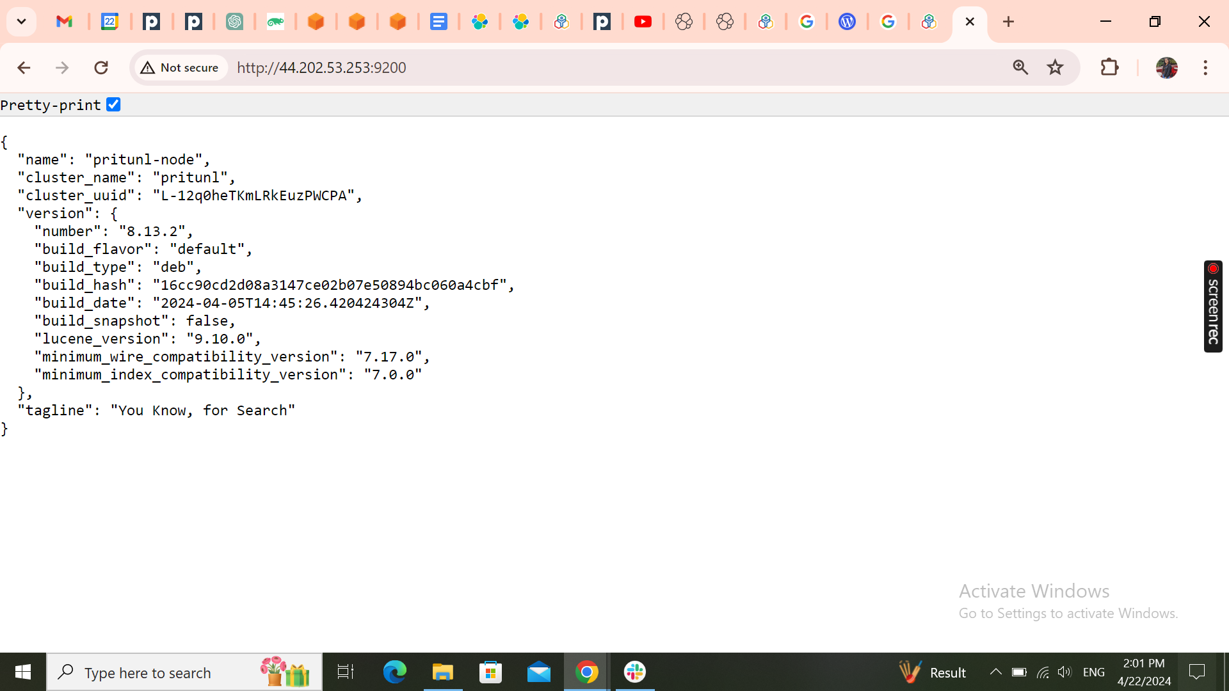This screenshot has width=1229, height=691.
Task: Close the active browser tab
Action: pyautogui.click(x=970, y=22)
